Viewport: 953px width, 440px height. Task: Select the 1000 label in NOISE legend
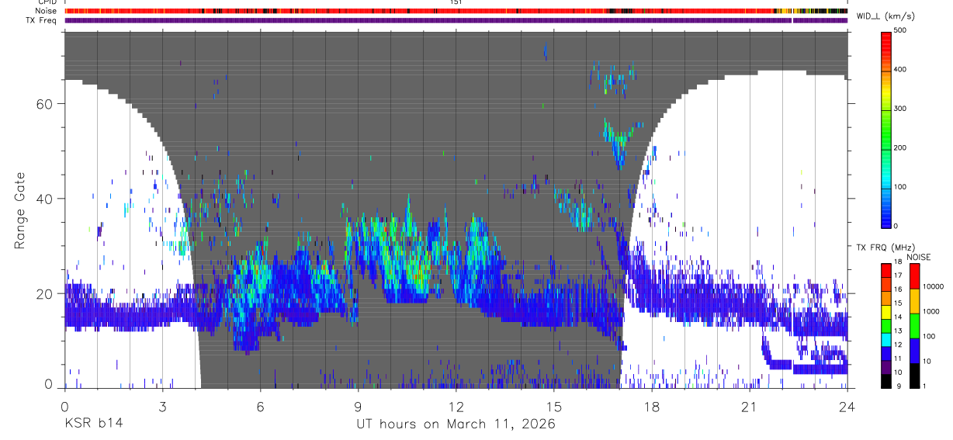tap(930, 311)
